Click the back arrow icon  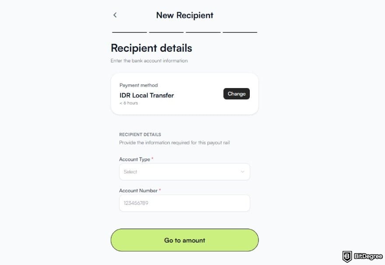tap(115, 15)
